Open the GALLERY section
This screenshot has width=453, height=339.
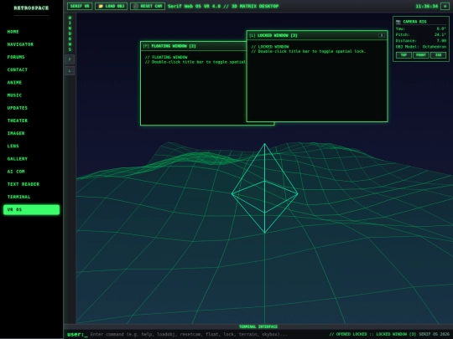click(31, 158)
